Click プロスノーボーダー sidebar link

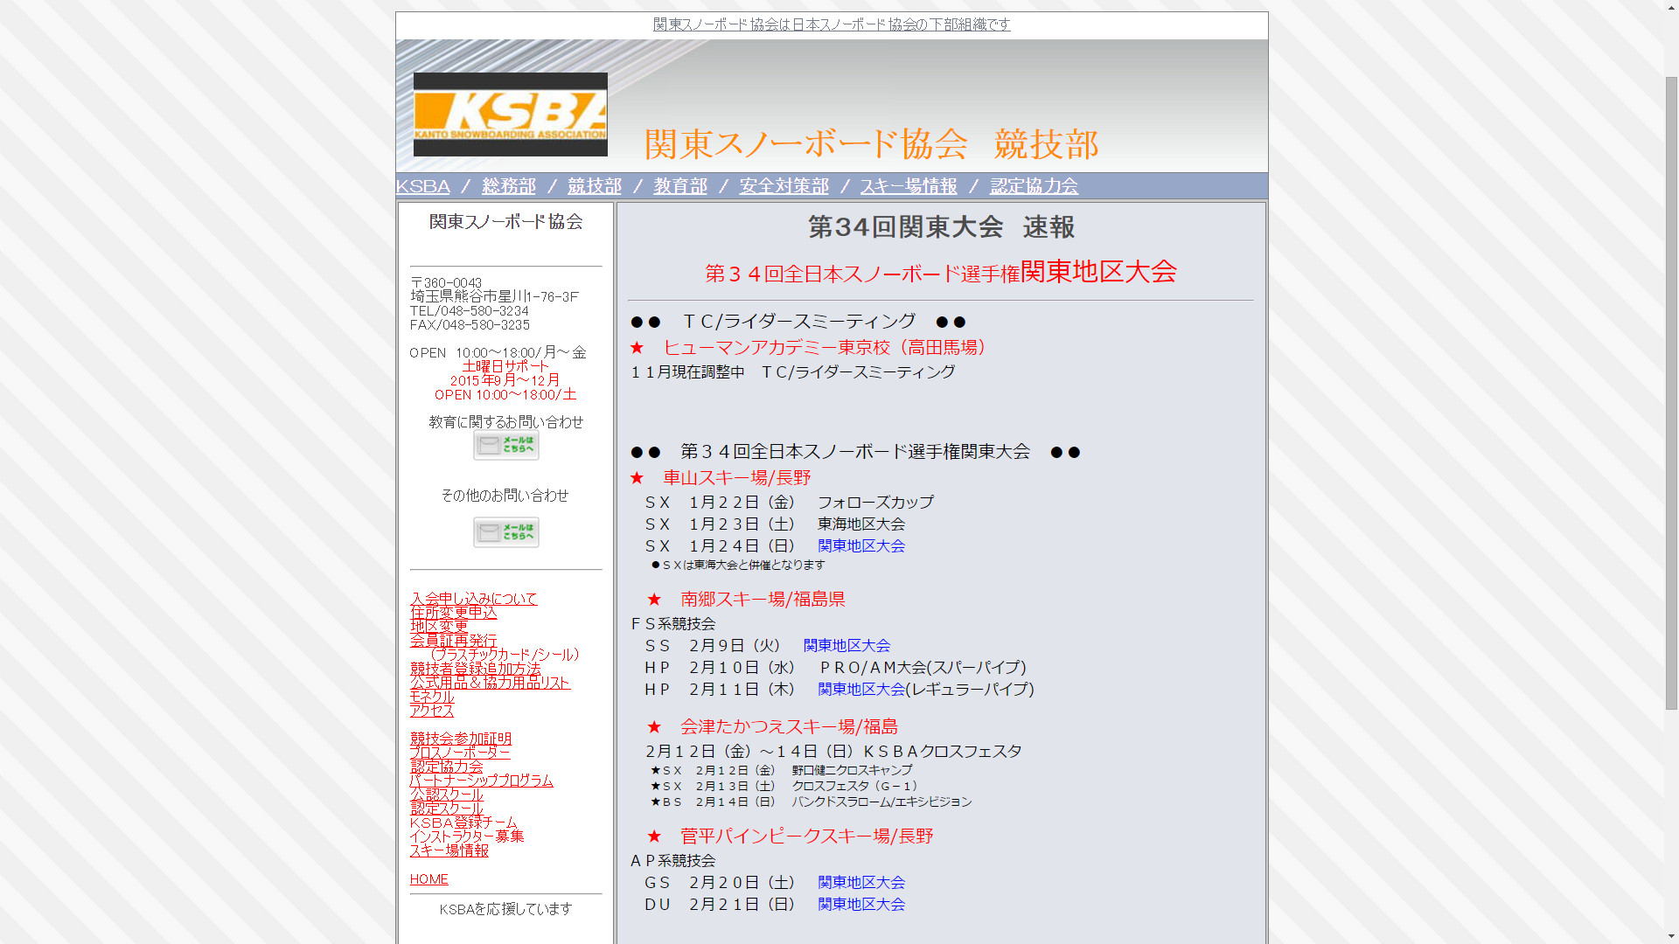pos(459,753)
